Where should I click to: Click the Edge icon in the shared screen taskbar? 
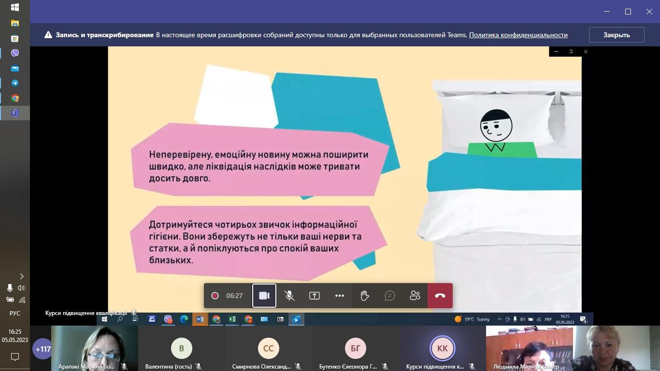pos(184,319)
